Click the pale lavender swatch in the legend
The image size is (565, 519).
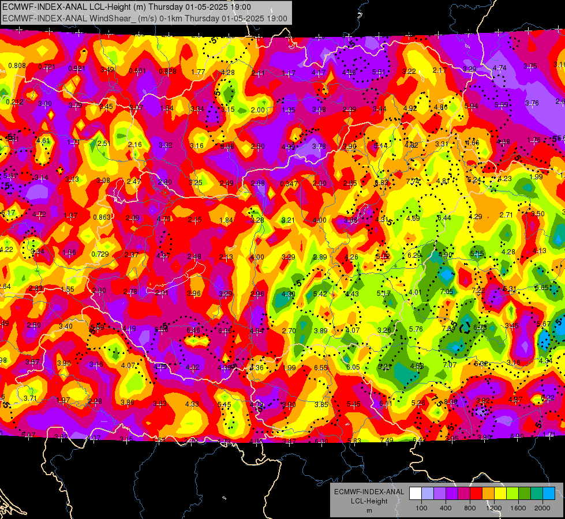(428, 494)
